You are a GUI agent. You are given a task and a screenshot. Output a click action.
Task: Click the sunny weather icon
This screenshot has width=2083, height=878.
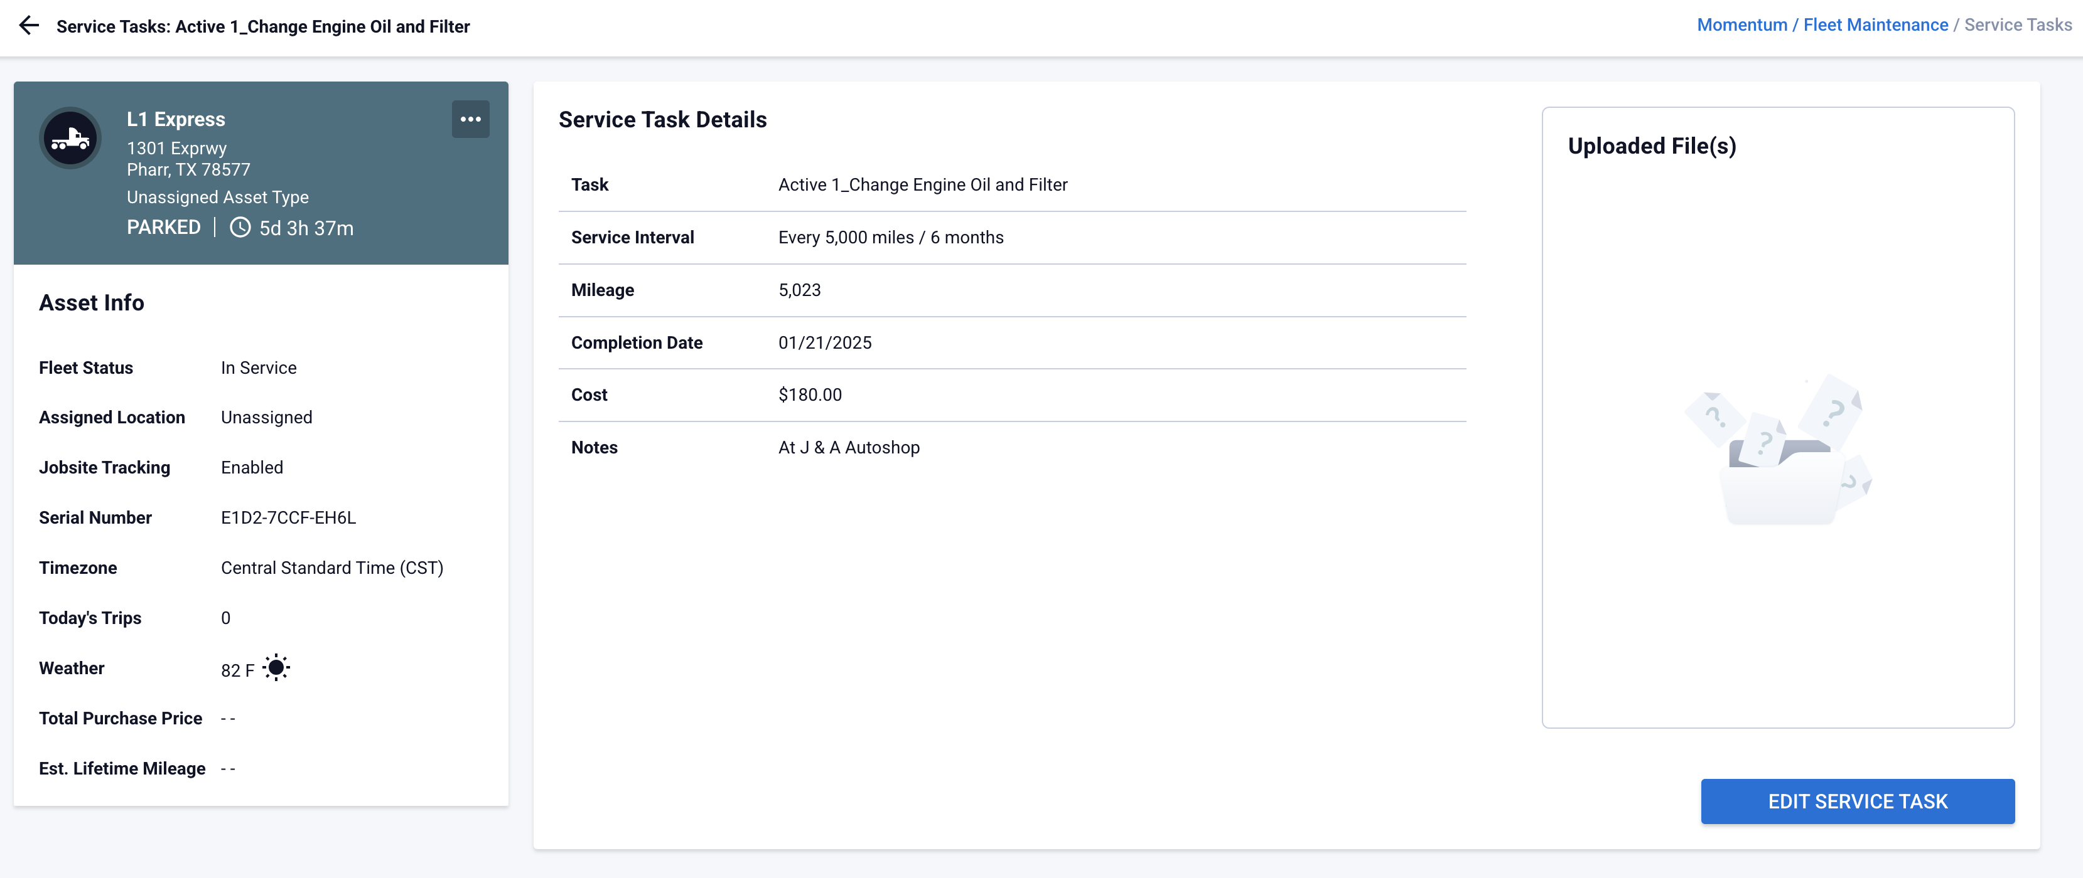point(276,667)
